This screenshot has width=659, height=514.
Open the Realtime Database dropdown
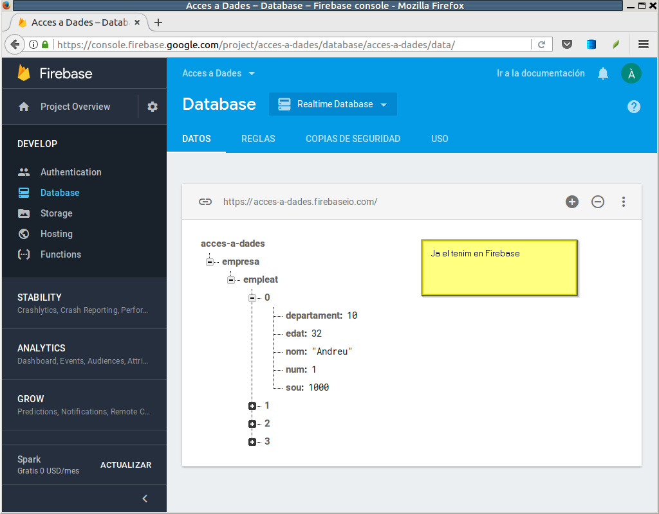coord(333,104)
